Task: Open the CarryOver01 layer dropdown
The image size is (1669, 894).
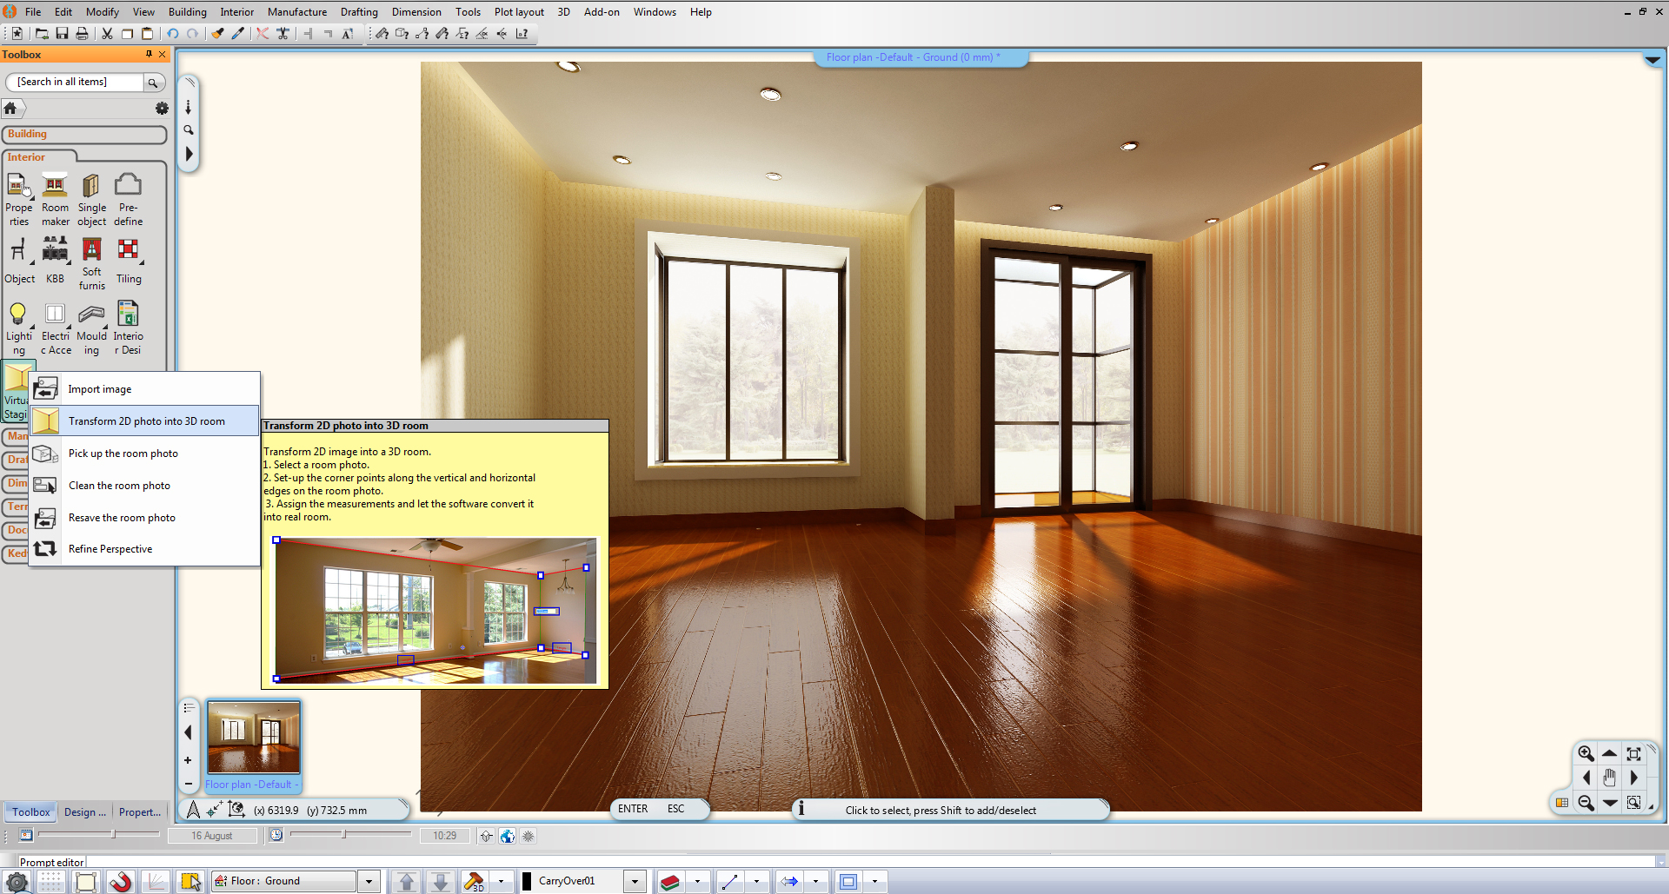Action: click(635, 882)
